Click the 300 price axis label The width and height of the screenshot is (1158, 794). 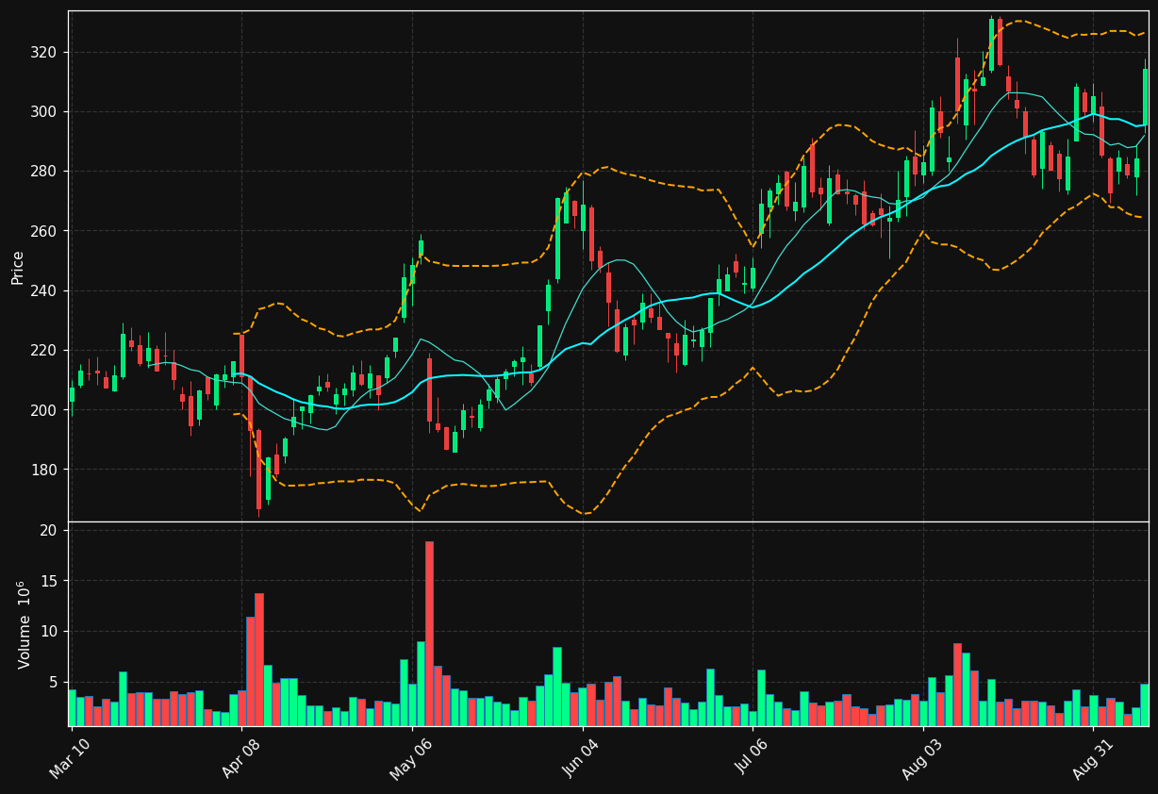(44, 111)
